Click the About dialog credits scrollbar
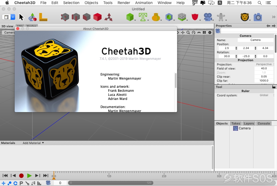The width and height of the screenshot is (277, 186). click(x=176, y=80)
